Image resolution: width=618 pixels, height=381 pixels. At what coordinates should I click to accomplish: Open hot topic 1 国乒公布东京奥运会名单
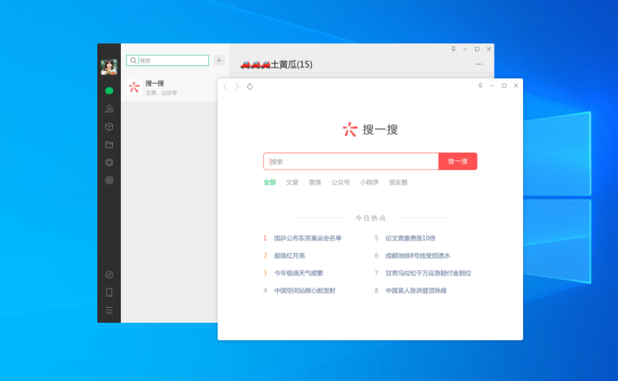coord(308,238)
